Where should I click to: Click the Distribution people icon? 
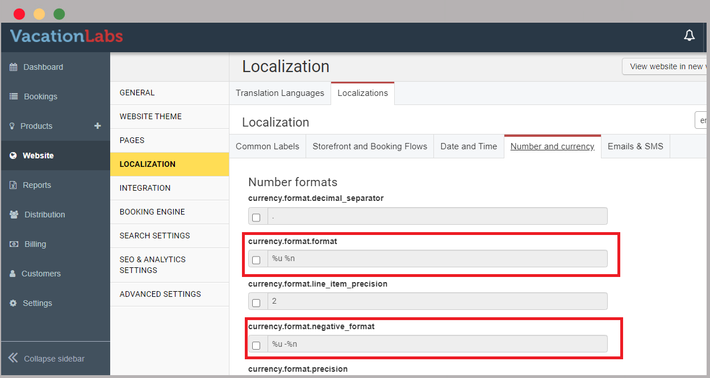click(x=14, y=215)
